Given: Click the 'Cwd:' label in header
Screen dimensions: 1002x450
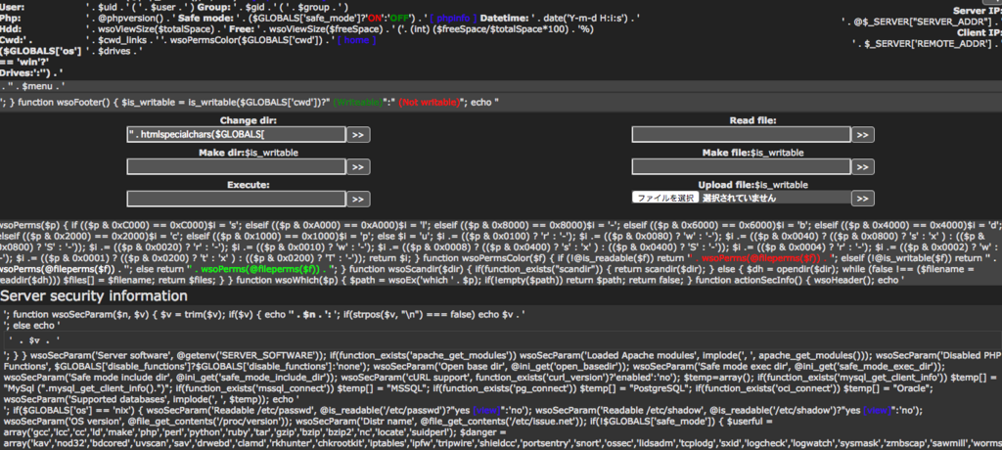Looking at the screenshot, I should tap(13, 40).
